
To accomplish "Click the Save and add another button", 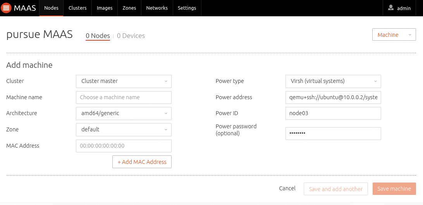I will click(336, 189).
